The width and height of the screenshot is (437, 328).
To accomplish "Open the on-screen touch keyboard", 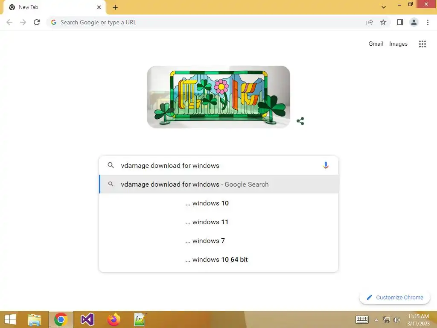I will coord(362,319).
